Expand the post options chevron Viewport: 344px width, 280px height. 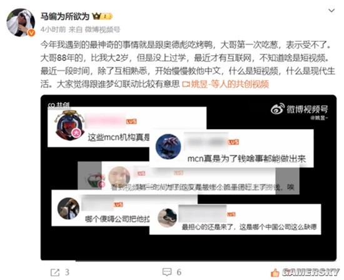click(x=331, y=10)
